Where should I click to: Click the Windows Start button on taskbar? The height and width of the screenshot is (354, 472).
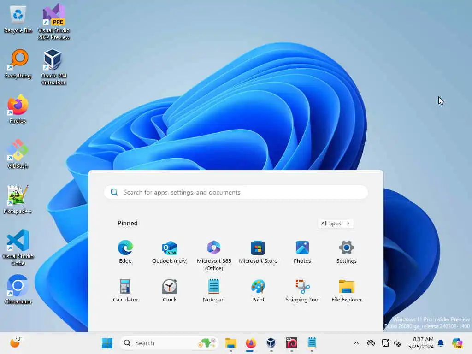[107, 343]
